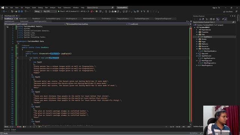Open the Help menu

pyautogui.click(x=82, y=7)
